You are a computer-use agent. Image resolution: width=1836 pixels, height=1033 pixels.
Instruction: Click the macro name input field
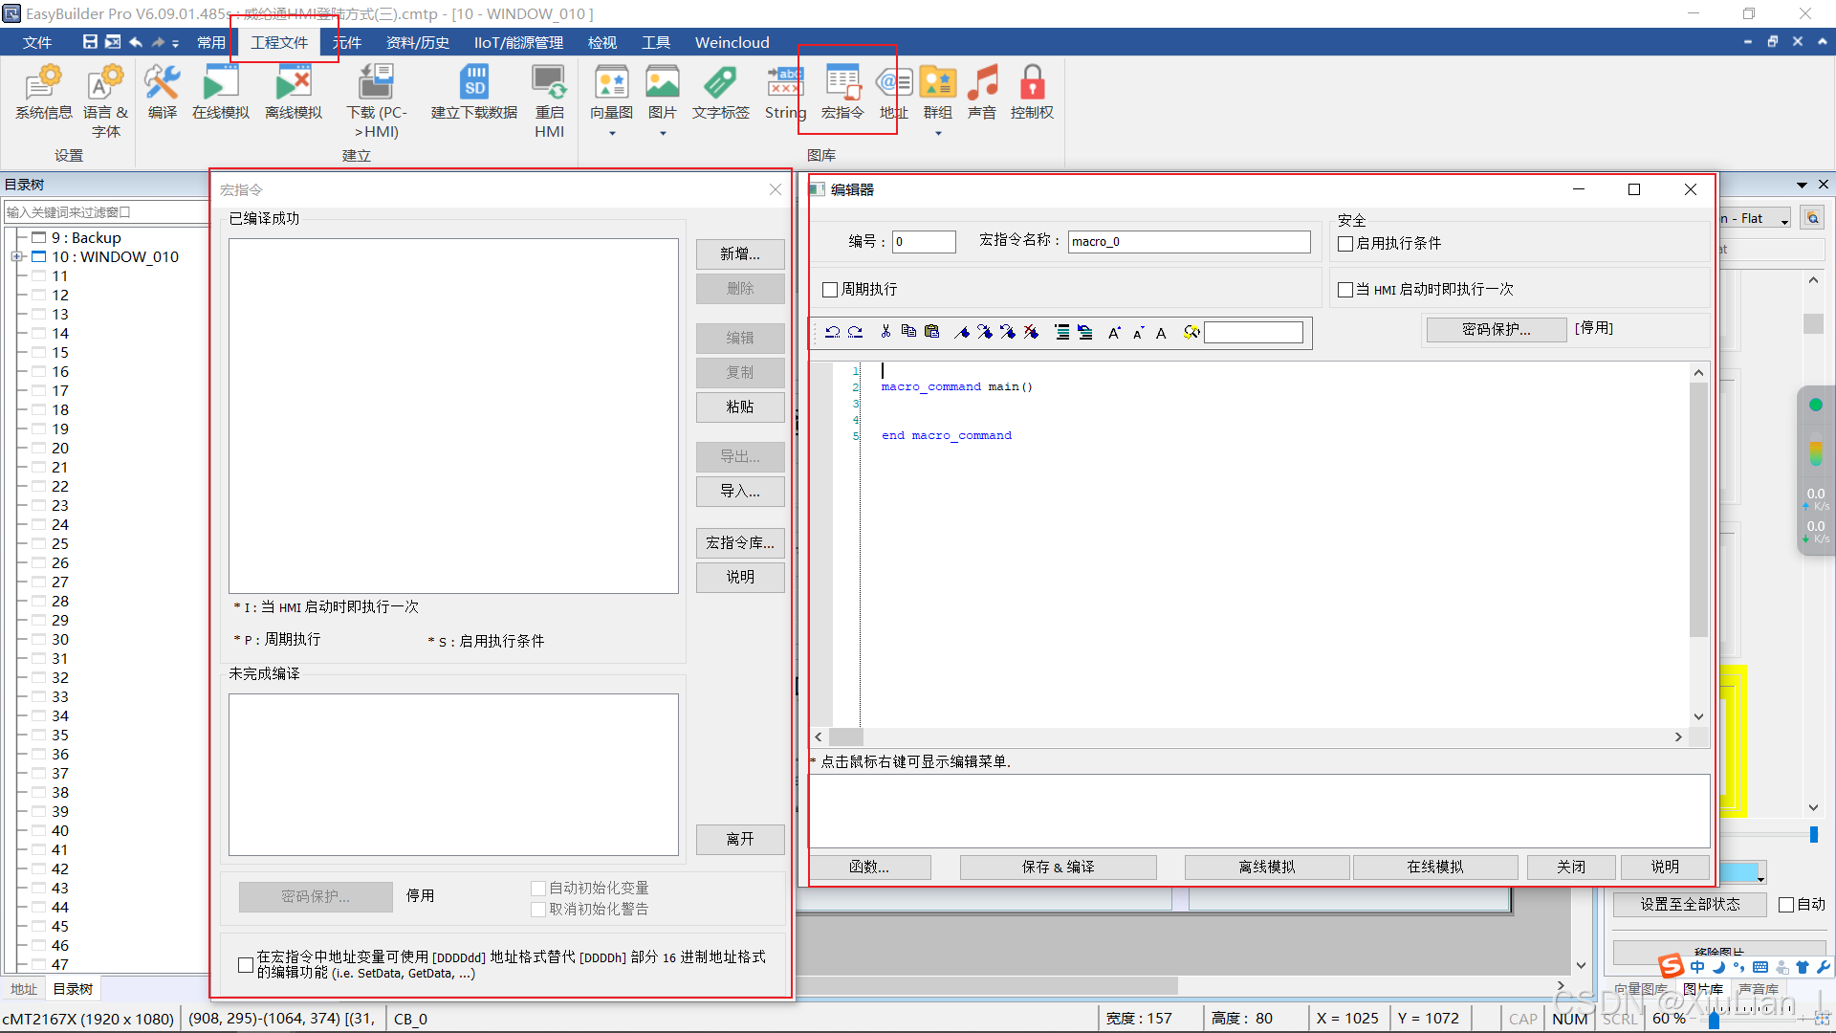pos(1189,241)
